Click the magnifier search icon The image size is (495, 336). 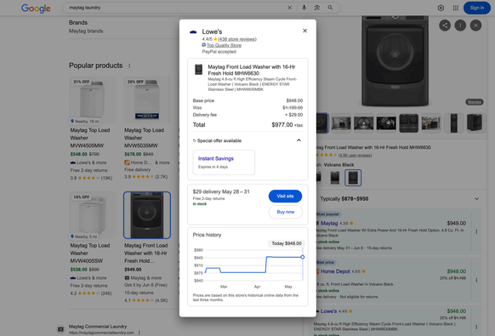[x=330, y=8]
